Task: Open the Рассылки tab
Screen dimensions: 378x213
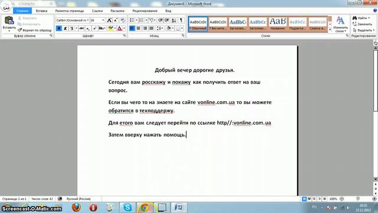Action: point(118,11)
